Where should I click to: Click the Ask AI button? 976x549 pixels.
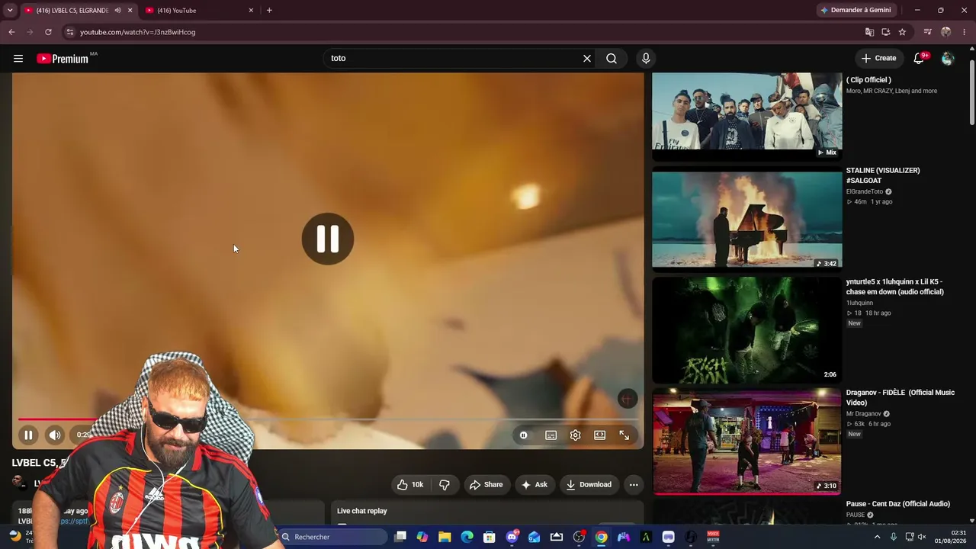[x=535, y=485]
